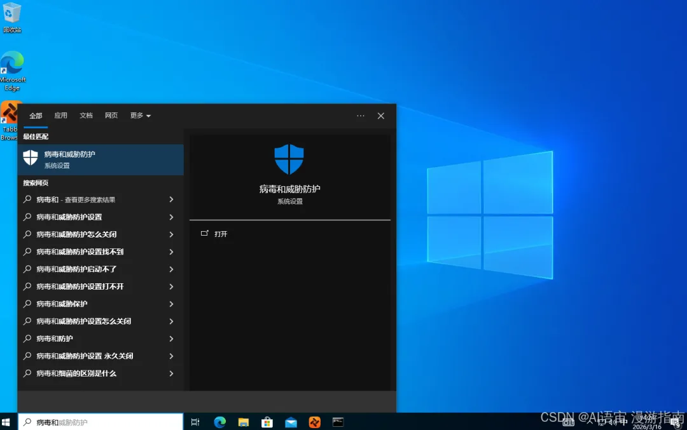Select suggestion 病毒和威胁防护设置 永久关闭
Viewport: 687px width, 430px height.
(x=101, y=356)
